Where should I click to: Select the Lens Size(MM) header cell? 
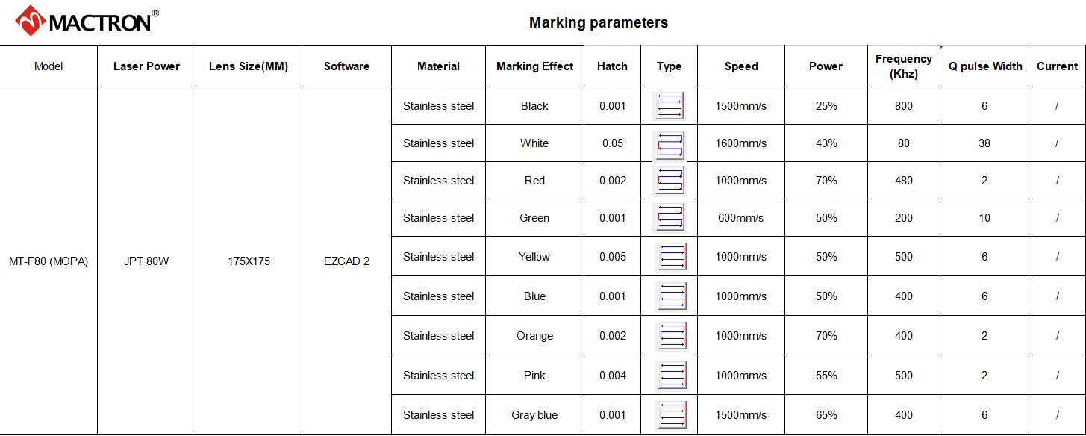(x=249, y=66)
